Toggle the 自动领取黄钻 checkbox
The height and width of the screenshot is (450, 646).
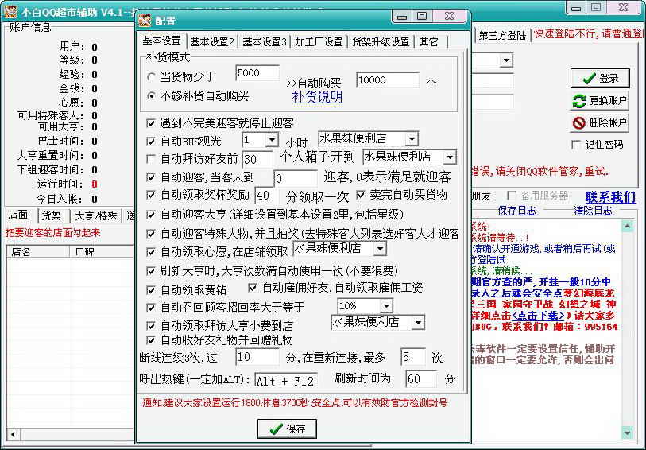tap(151, 289)
